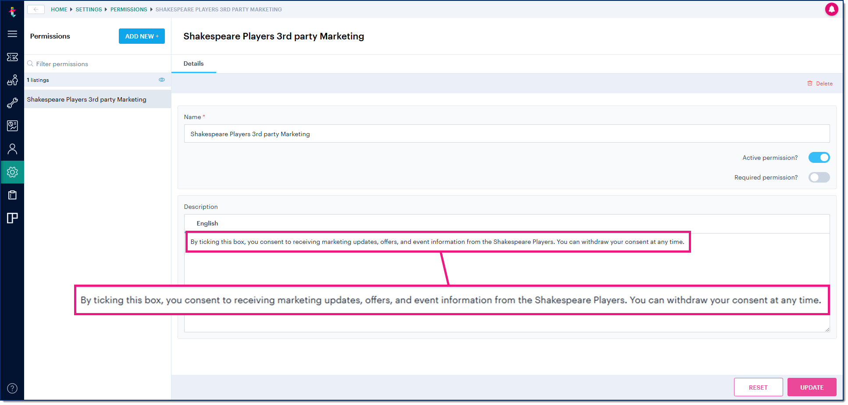The height and width of the screenshot is (405, 848).
Task: Click the Delete link
Action: [824, 83]
